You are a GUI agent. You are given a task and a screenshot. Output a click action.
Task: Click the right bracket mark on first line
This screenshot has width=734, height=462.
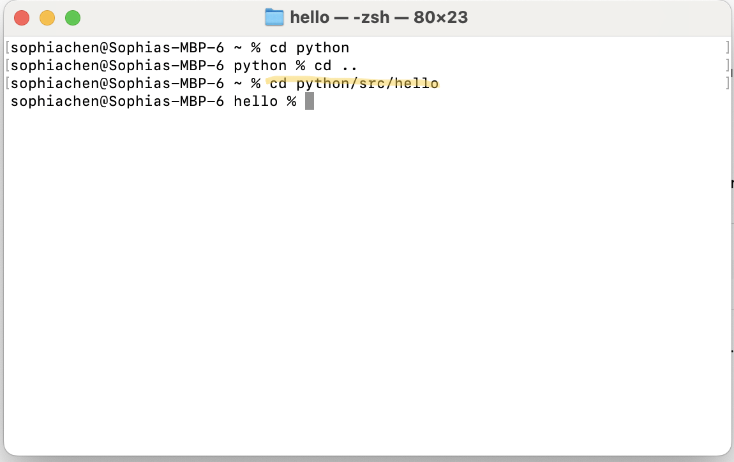coord(727,48)
